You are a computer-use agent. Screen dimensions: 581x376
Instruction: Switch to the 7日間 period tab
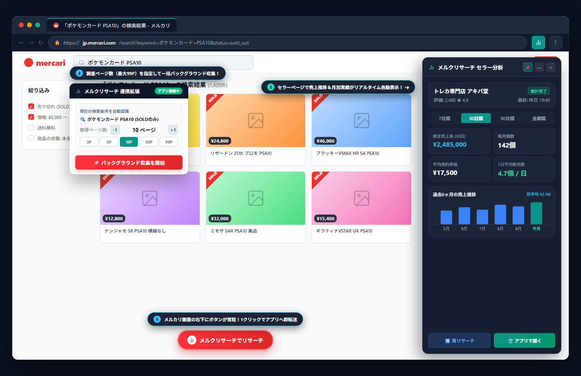444,119
